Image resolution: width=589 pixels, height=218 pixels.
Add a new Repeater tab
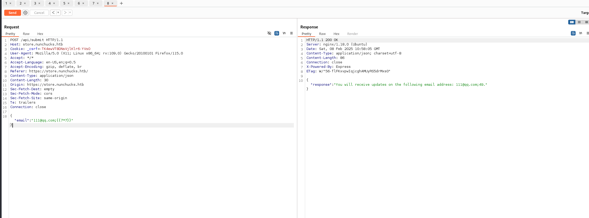click(121, 3)
